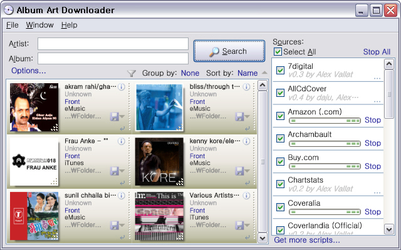
Task: Uncheck the Coverlandia (Official) source
Action: (x=280, y=230)
